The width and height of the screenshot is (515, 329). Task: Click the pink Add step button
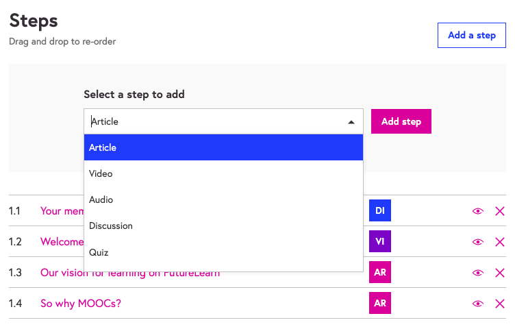click(x=401, y=121)
